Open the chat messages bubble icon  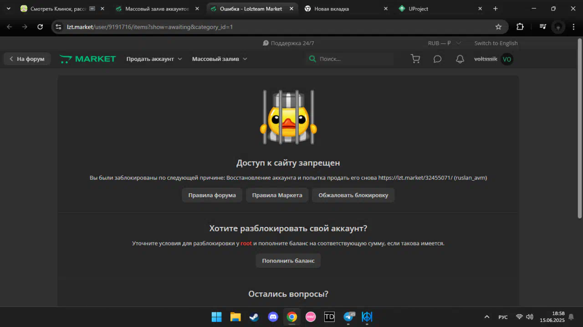tap(437, 59)
